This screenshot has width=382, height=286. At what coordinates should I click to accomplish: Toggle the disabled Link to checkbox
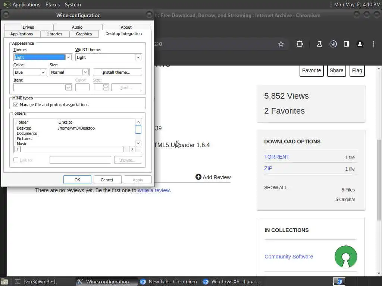click(x=16, y=160)
